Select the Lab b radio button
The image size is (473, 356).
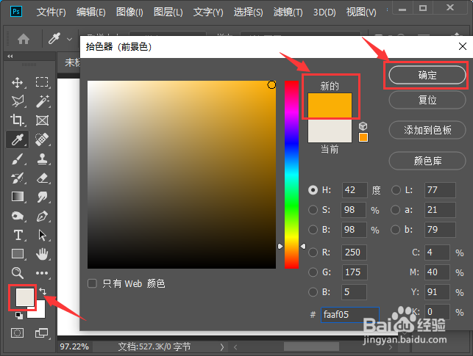click(x=396, y=230)
